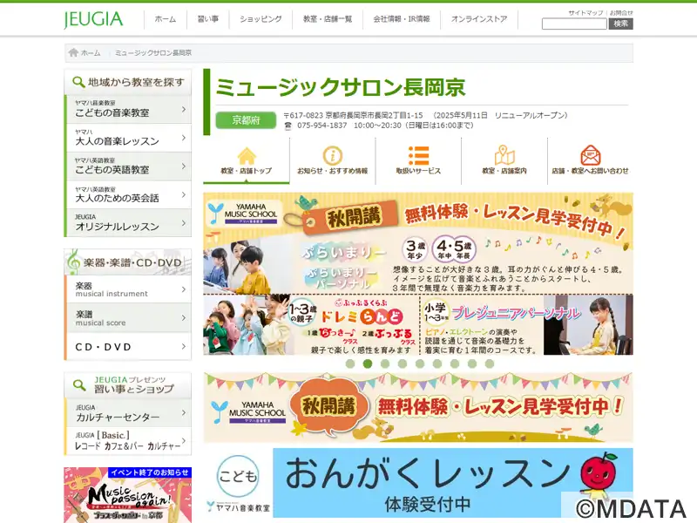Expand 大人の音楽レッスン chevron
Screen dimensions: 697x523
click(x=184, y=138)
